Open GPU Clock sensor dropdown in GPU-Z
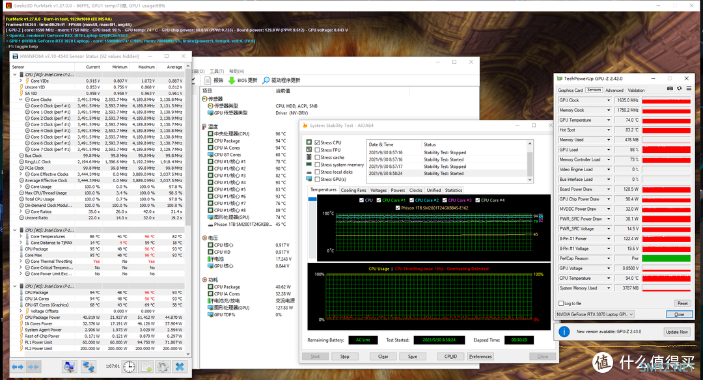Viewport: 703px width, 380px height. (x=609, y=100)
